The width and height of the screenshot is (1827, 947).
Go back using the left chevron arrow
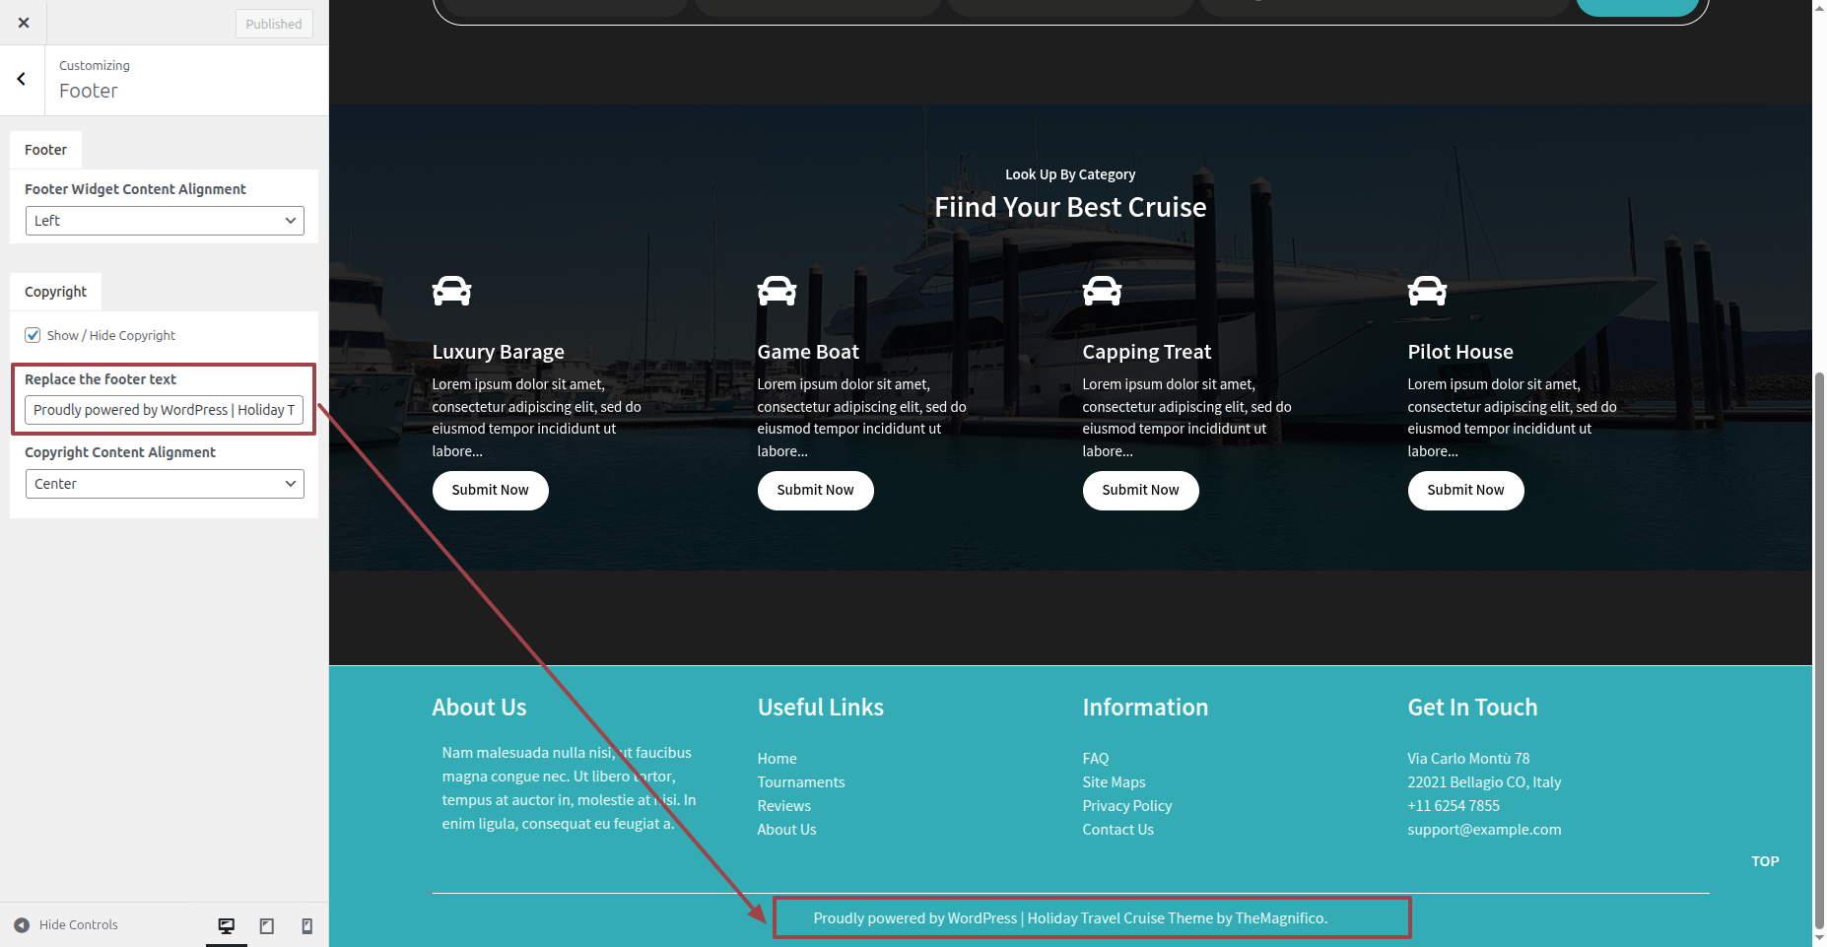22,79
